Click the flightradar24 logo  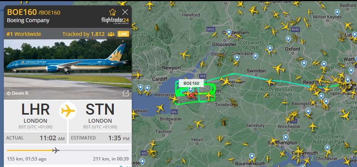click(115, 20)
